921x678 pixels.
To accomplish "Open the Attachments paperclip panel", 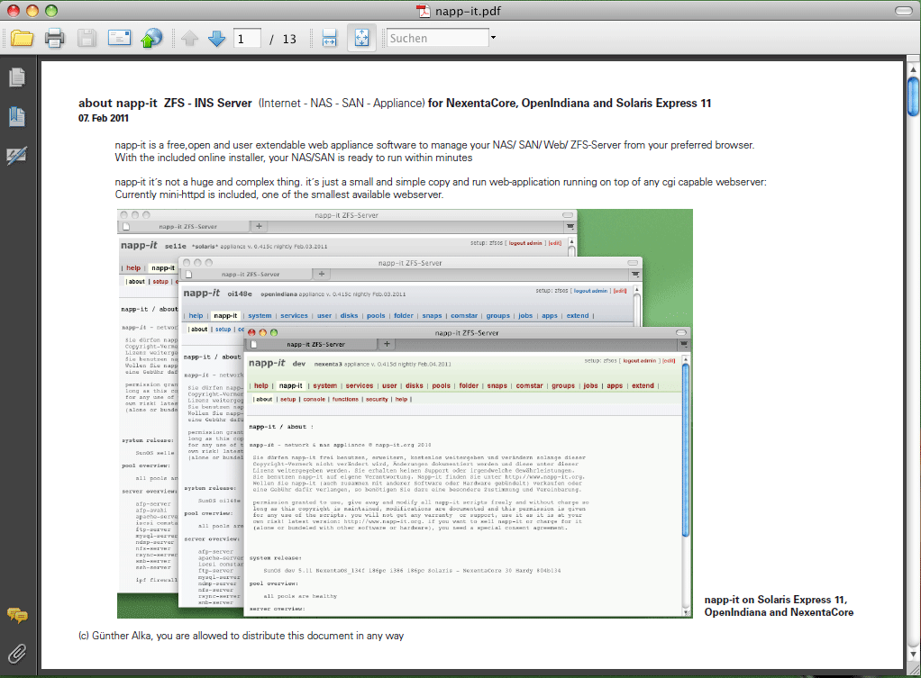I will pos(16,652).
